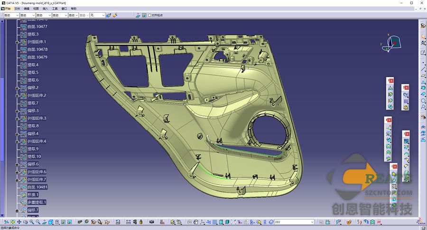427x230 pixels.
Task: Click the Measure Inertia weight icon
Action: (141, 222)
